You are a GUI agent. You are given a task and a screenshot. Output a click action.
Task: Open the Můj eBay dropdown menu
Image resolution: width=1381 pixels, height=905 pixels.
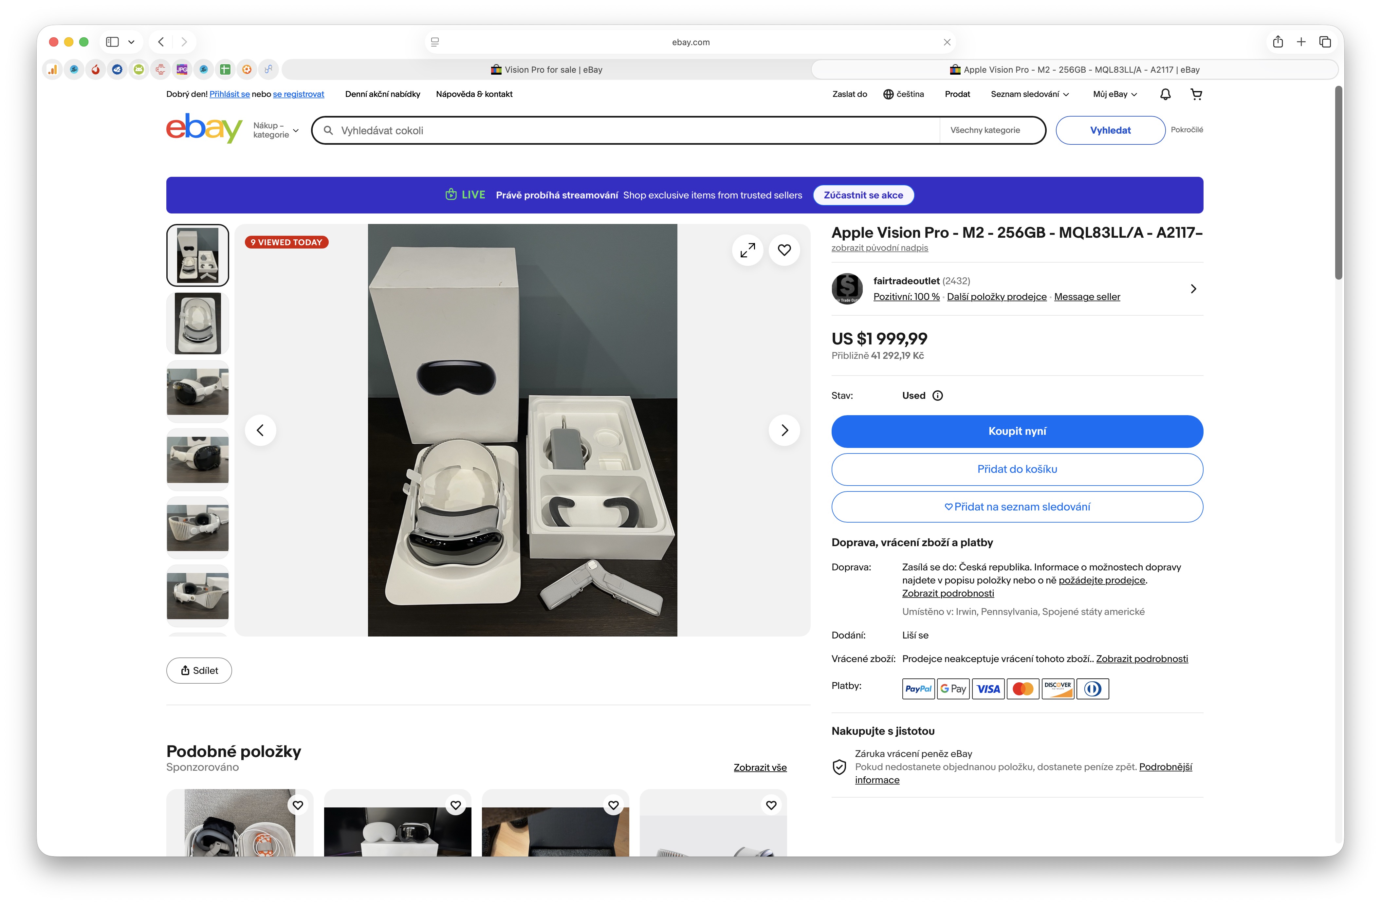point(1115,94)
